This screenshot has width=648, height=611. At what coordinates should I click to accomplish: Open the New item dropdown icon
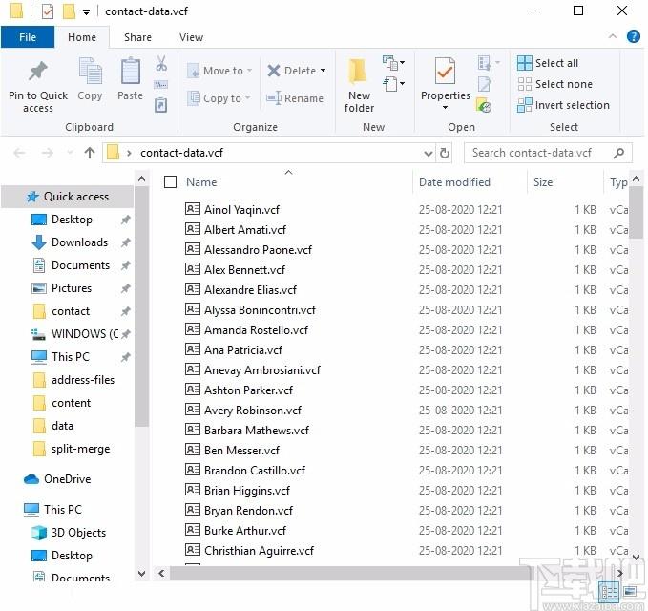coord(393,63)
